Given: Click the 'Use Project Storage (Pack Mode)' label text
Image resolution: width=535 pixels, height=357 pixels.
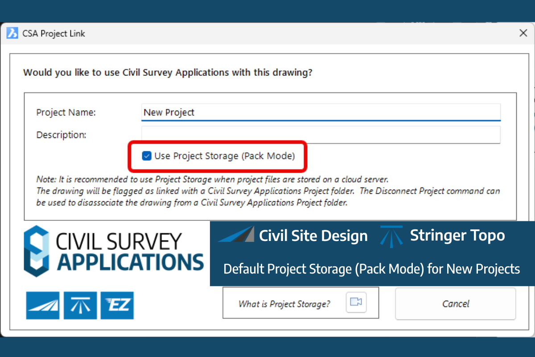Looking at the screenshot, I should [224, 156].
